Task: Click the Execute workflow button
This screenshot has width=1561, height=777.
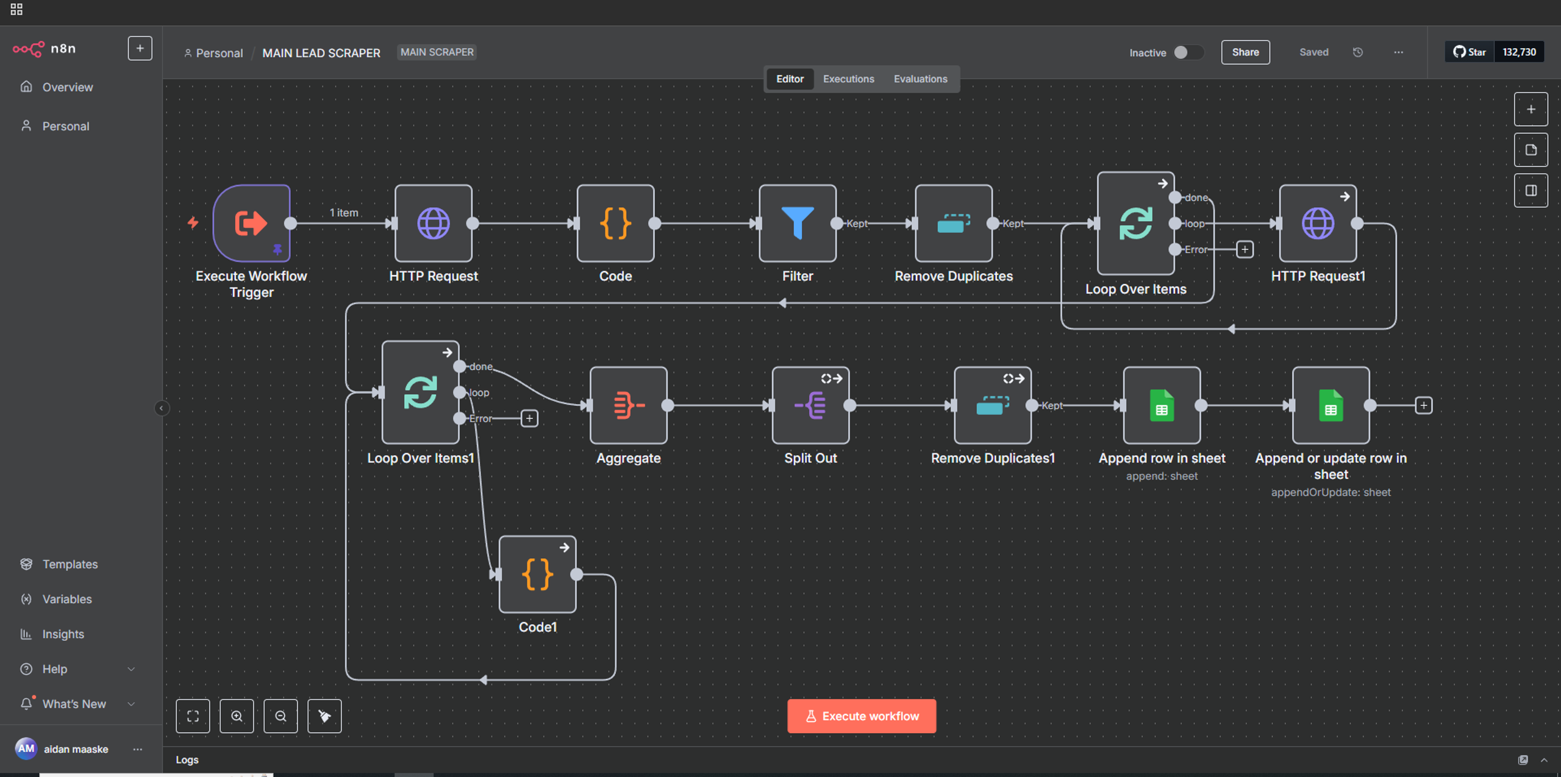Action: 862,716
